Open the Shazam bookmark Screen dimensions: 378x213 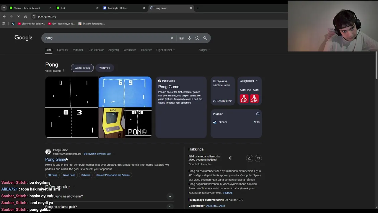[x=92, y=24]
